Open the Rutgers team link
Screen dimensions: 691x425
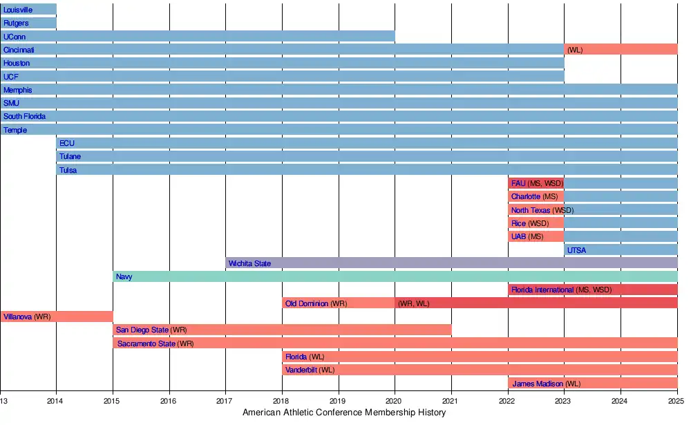click(16, 23)
